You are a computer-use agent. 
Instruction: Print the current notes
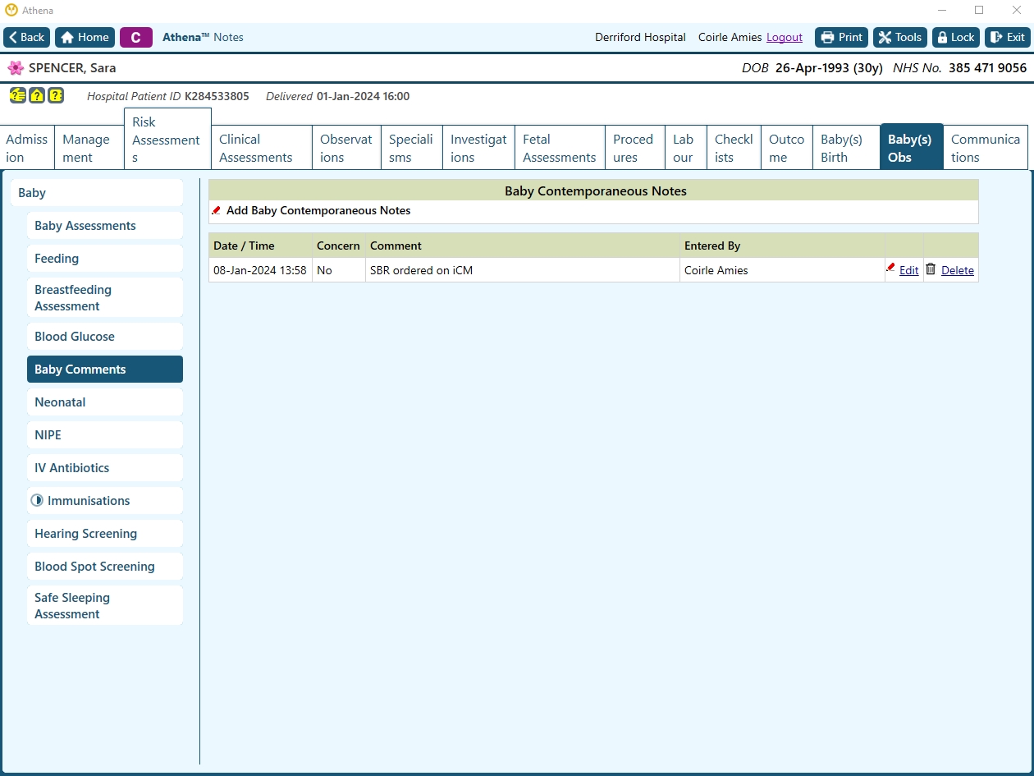pos(842,37)
